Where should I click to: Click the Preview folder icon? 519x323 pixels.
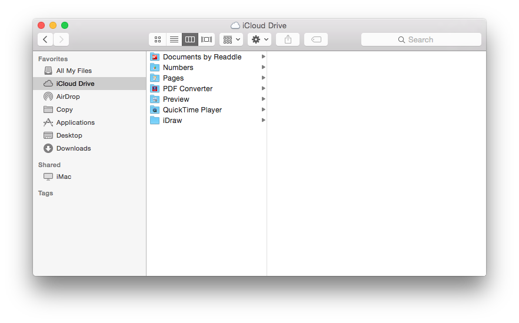(x=155, y=99)
